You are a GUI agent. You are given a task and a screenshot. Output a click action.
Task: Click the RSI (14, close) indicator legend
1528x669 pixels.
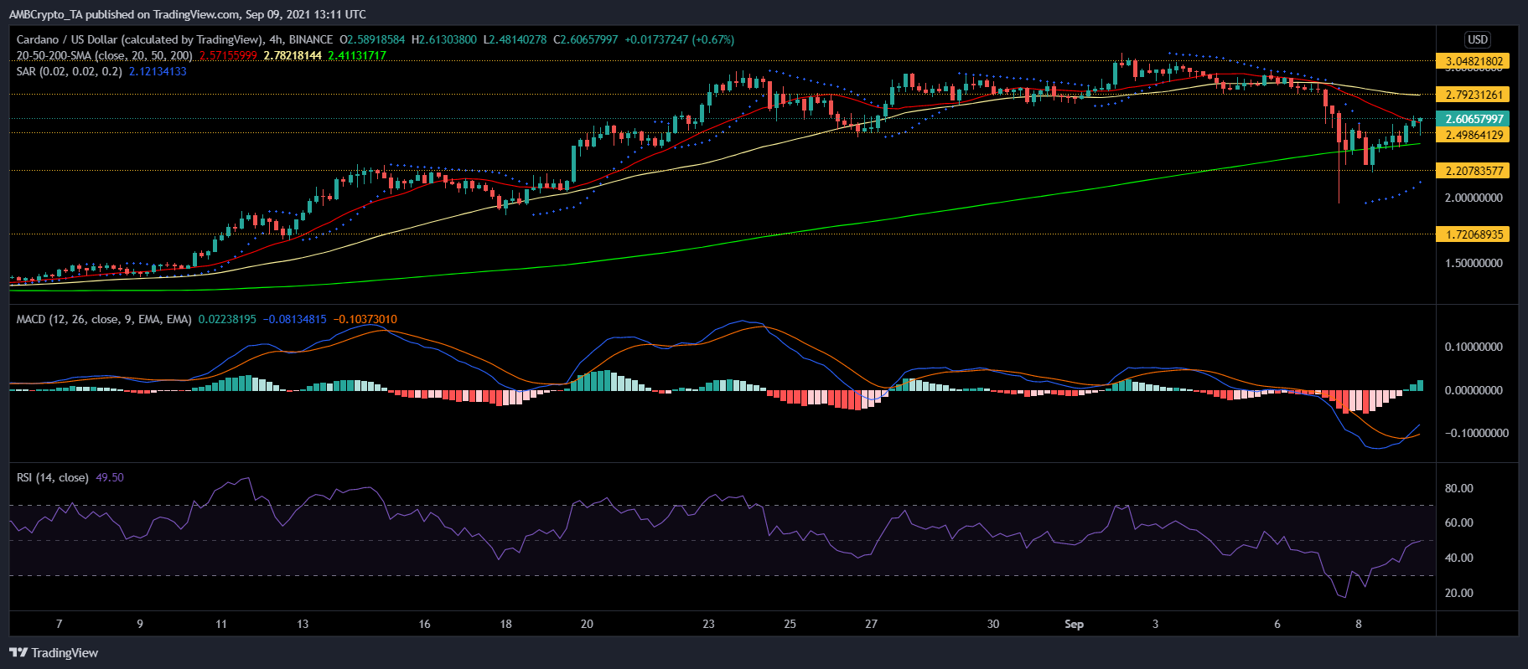point(53,477)
